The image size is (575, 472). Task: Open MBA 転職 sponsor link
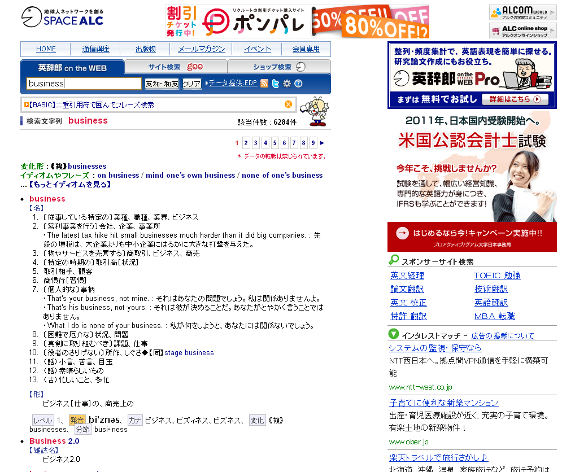(494, 316)
